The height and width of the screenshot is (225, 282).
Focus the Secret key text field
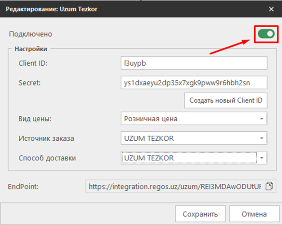point(194,82)
